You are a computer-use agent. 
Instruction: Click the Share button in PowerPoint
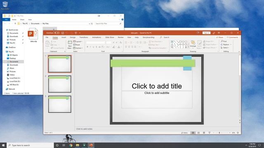(x=220, y=37)
